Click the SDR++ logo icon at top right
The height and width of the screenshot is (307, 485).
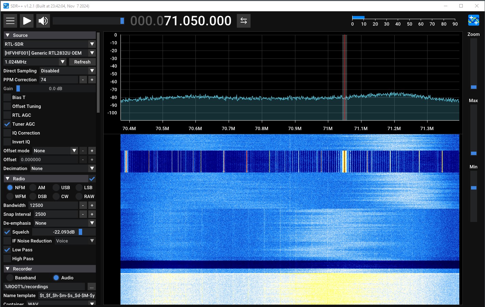coord(473,20)
